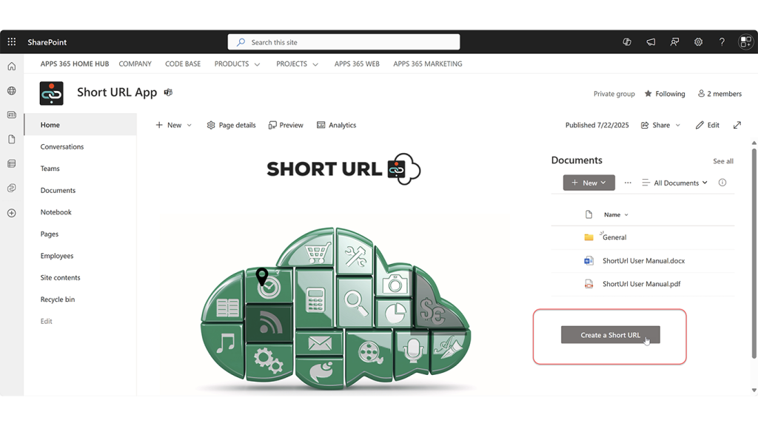Open the COMPANY nav item

135,64
